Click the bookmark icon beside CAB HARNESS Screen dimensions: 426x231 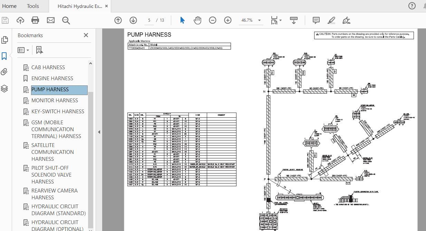pyautogui.click(x=25, y=67)
